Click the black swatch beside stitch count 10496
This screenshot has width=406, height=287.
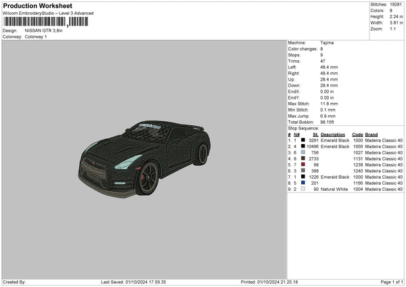pos(302,146)
